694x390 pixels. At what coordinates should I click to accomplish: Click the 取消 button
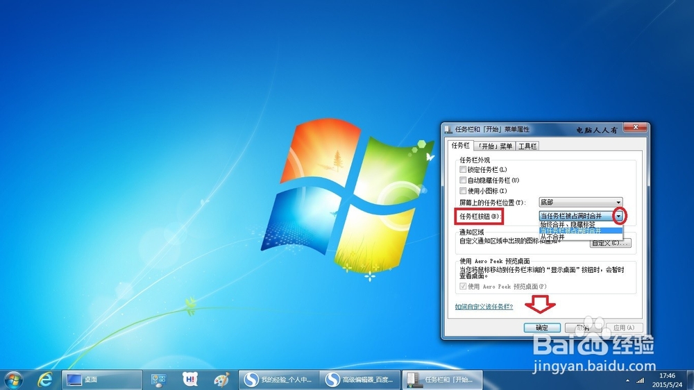(x=583, y=328)
